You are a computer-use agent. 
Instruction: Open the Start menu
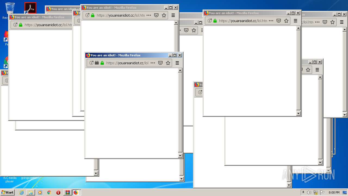click(8, 192)
